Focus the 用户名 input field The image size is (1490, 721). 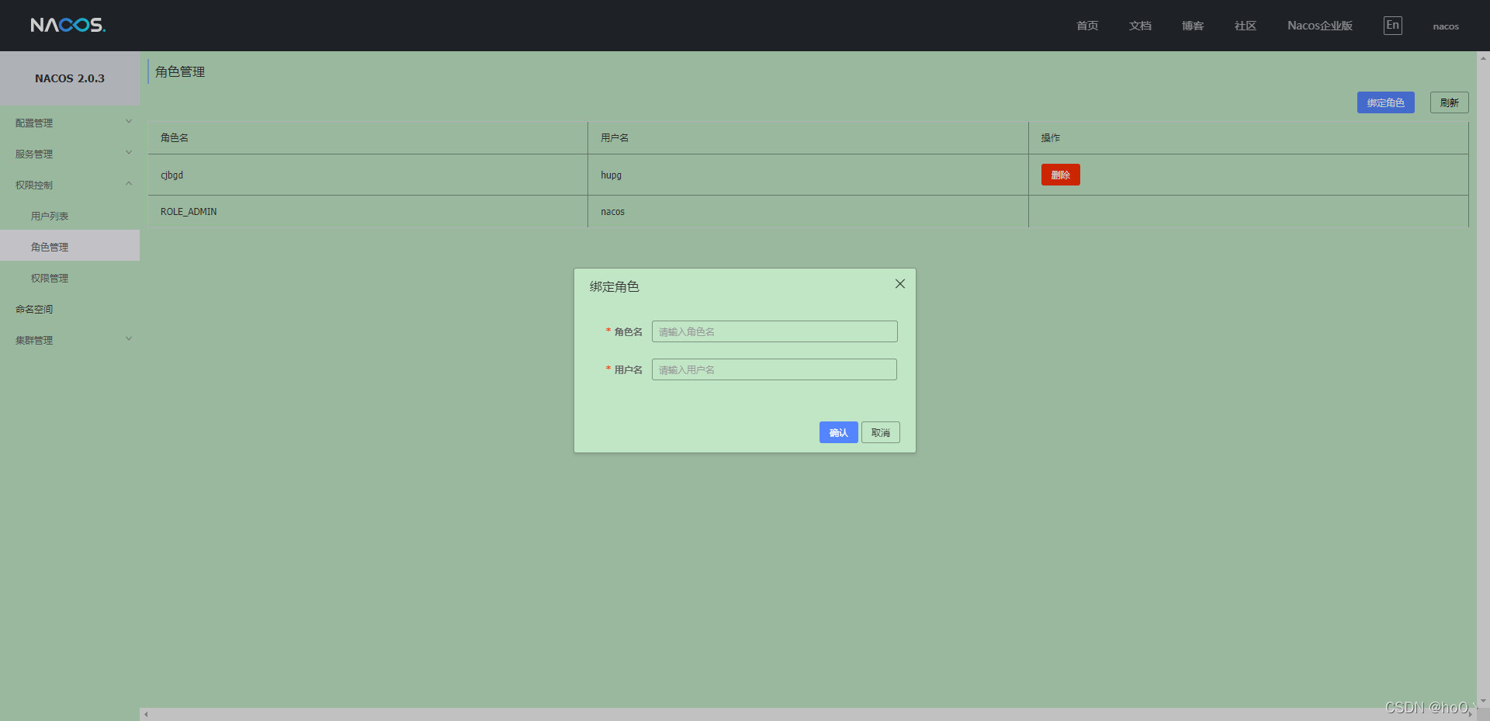774,369
